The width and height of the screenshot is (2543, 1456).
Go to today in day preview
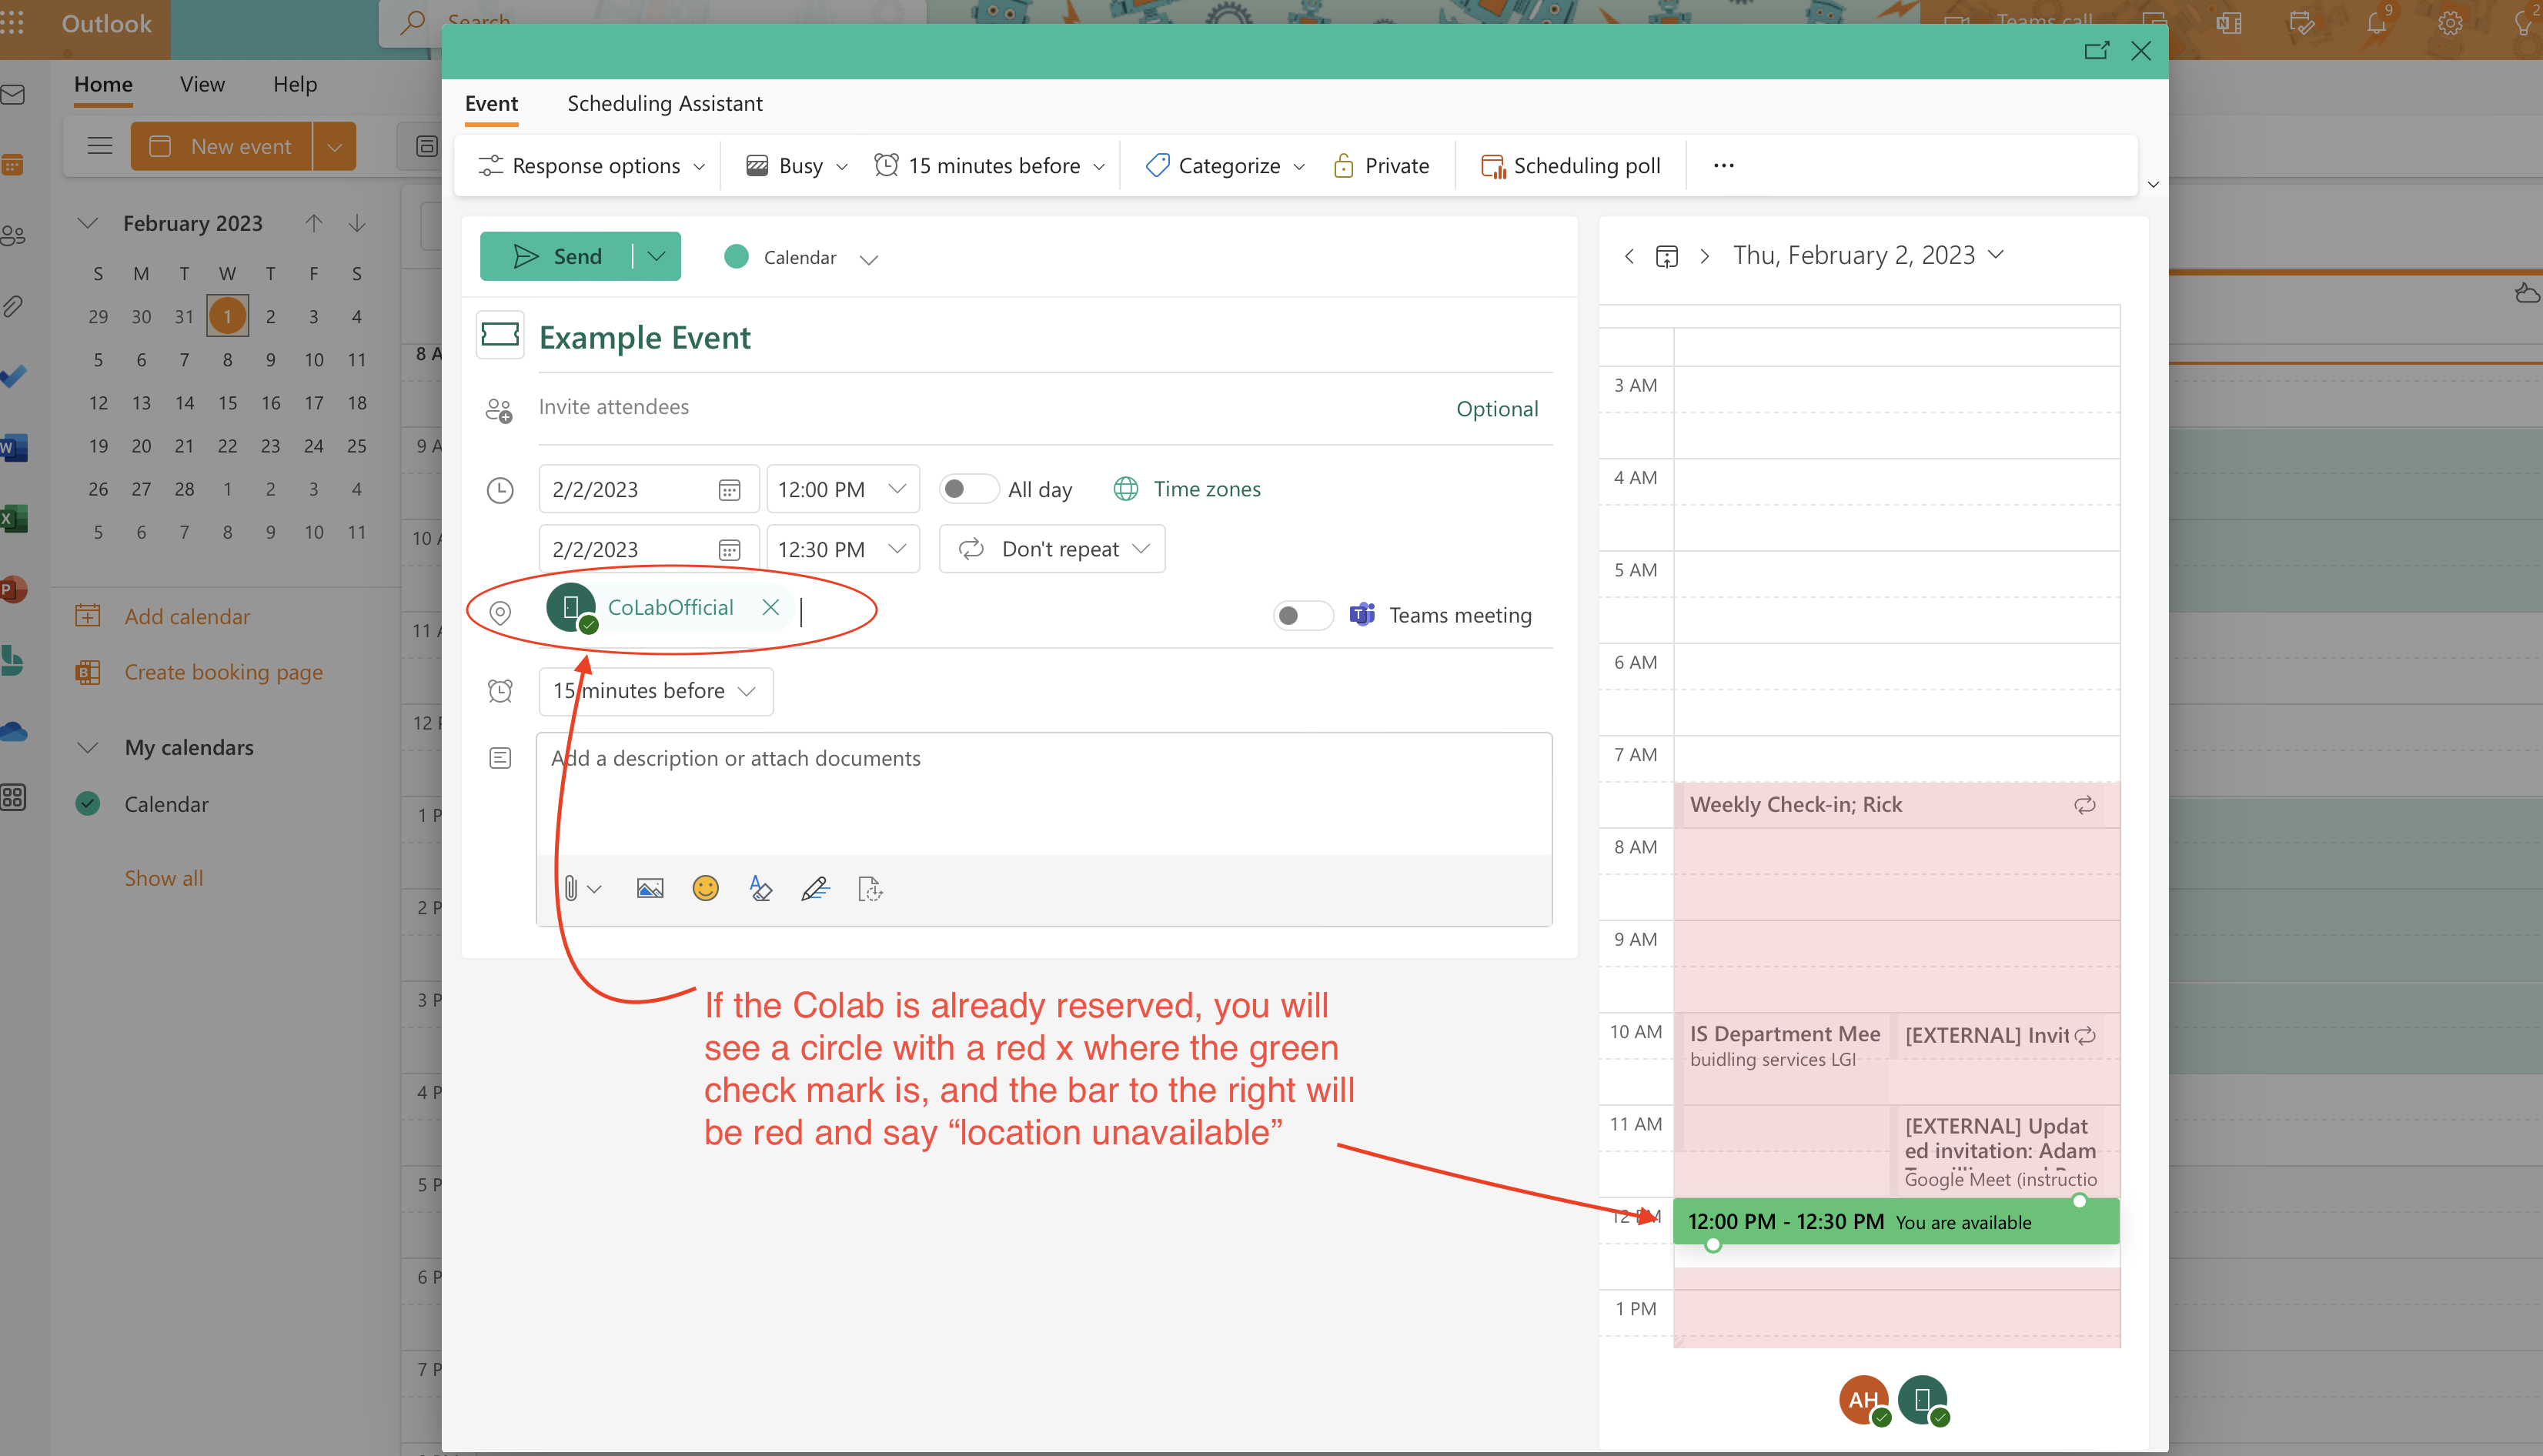point(1666,256)
